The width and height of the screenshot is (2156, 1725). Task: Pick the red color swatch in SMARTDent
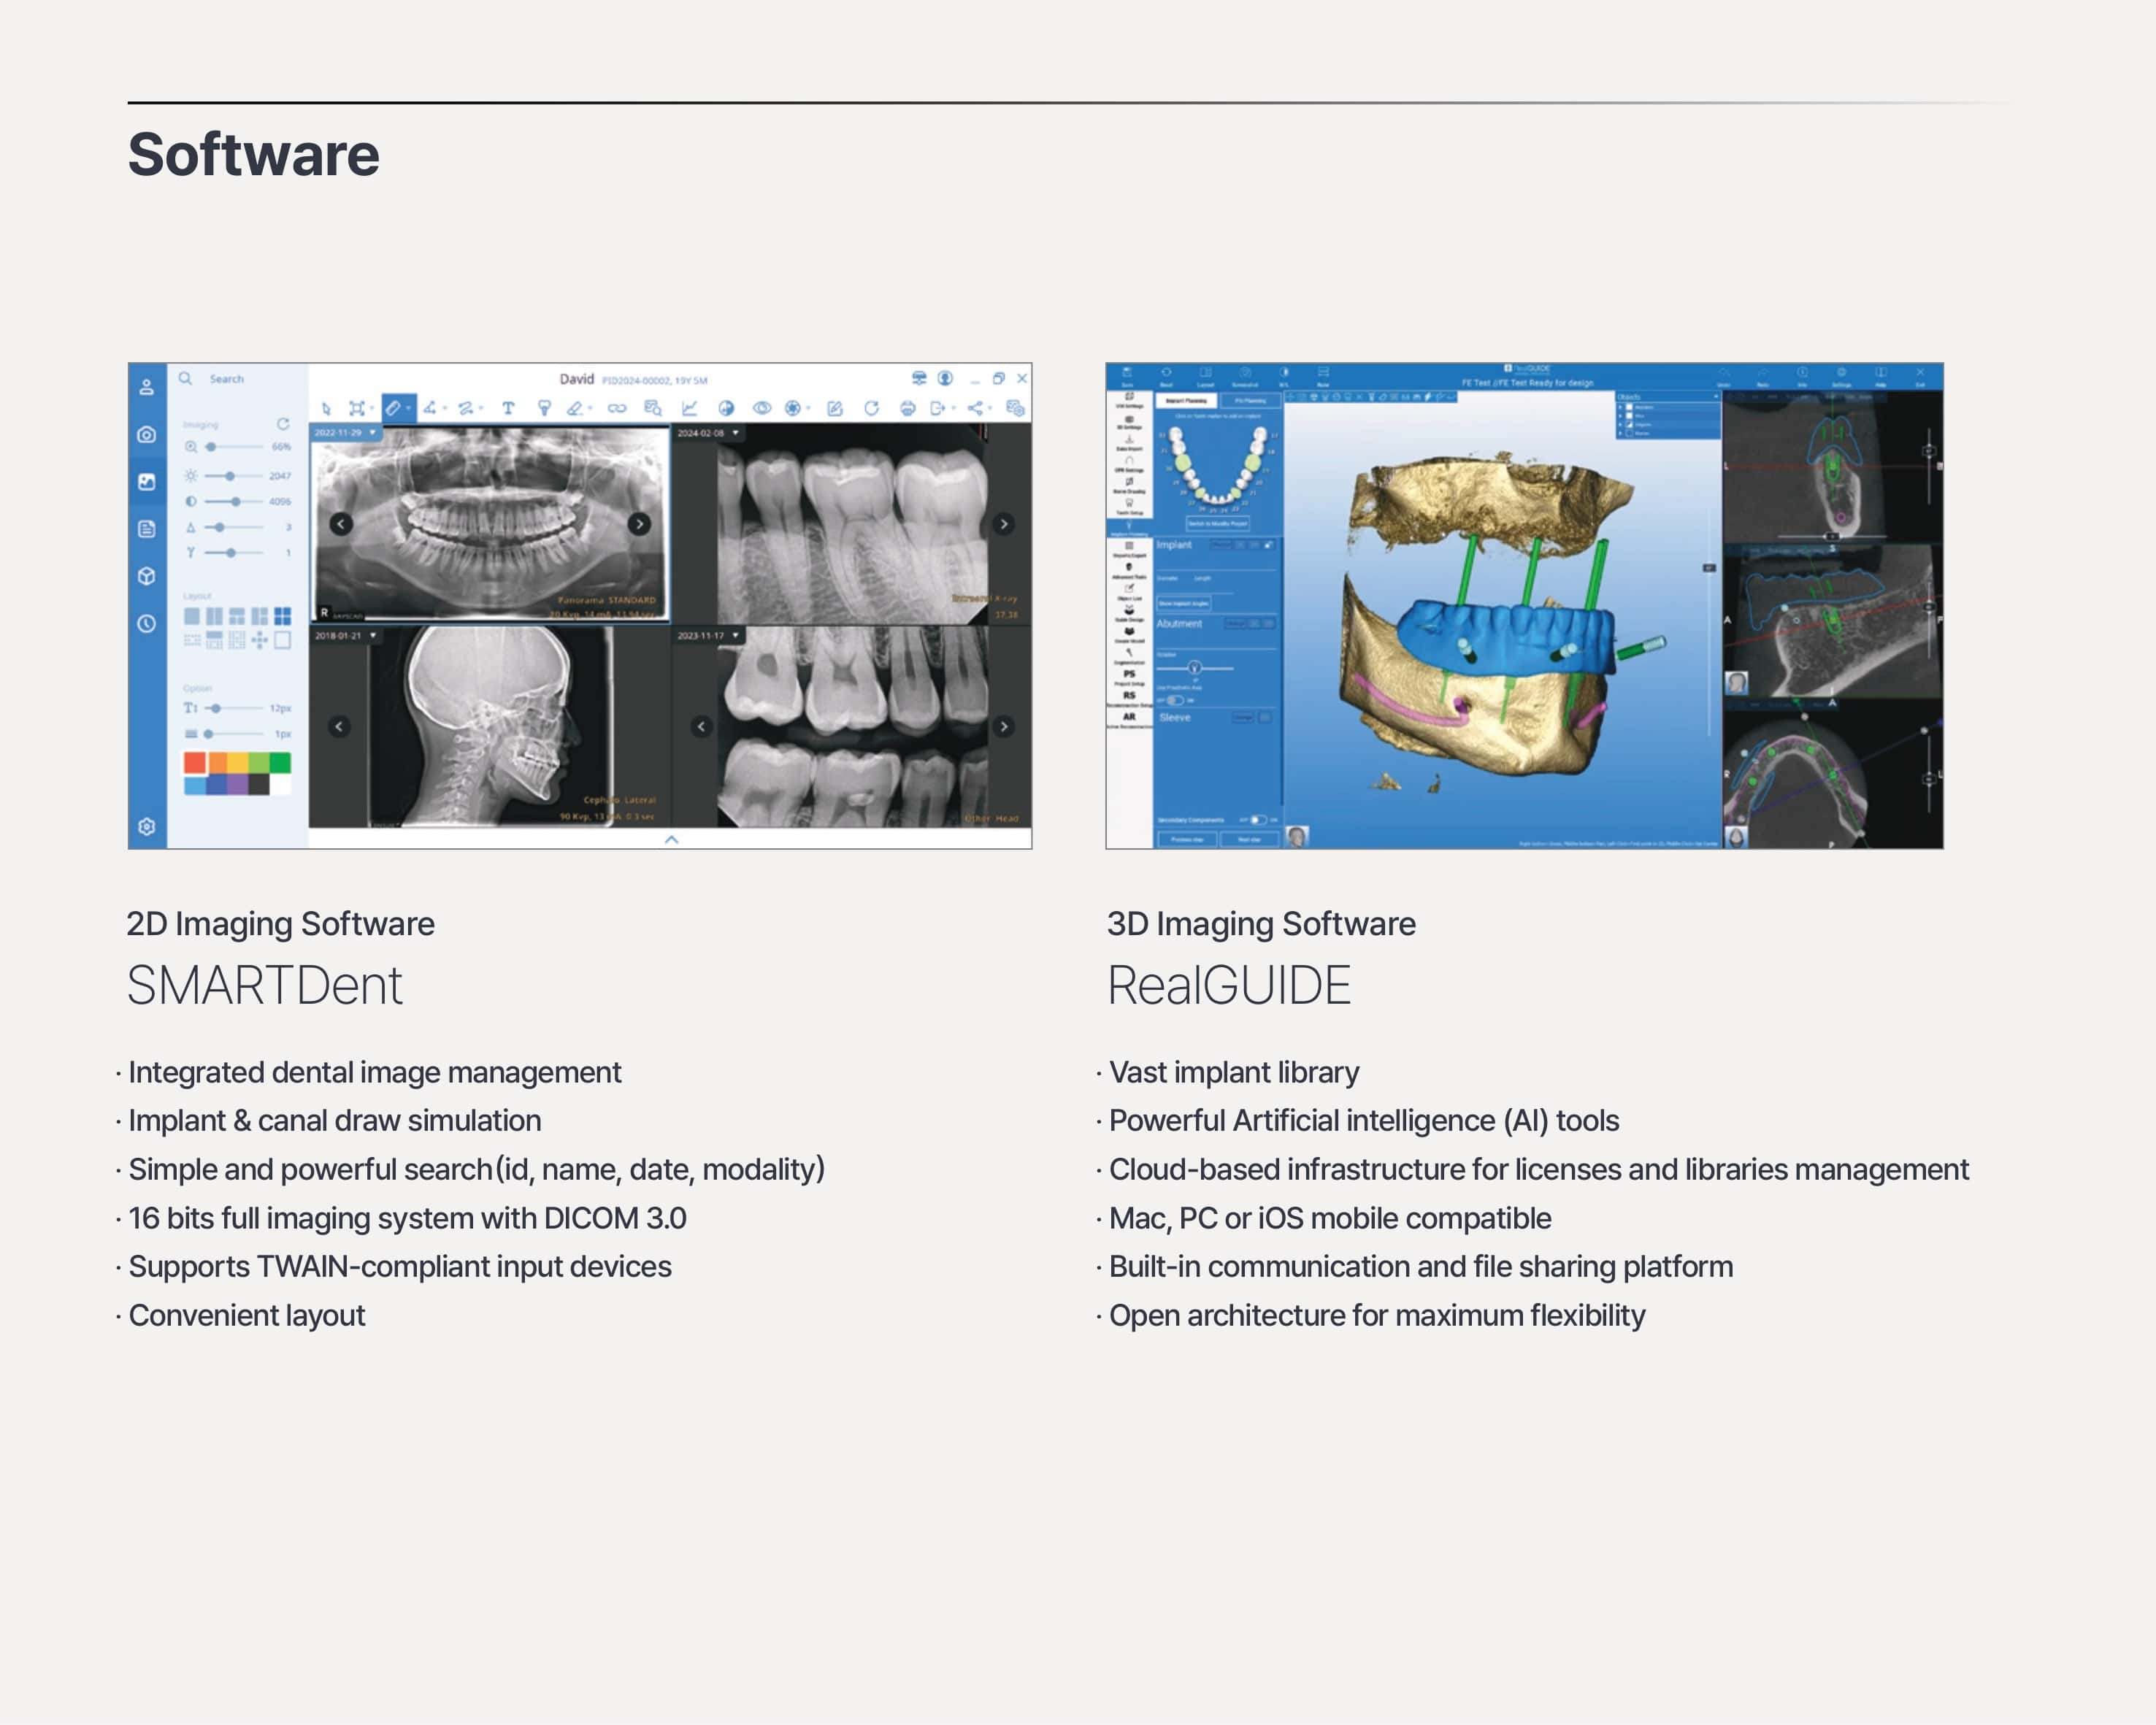195,764
